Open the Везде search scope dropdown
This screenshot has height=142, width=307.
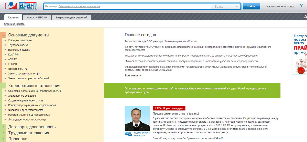225,7
